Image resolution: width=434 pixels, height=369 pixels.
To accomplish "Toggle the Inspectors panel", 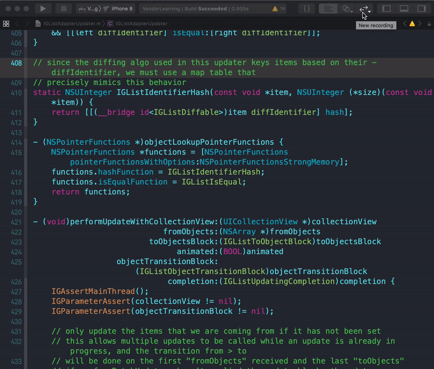I will coord(422,9).
